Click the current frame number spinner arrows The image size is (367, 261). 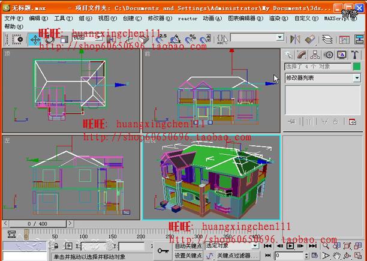(307, 256)
